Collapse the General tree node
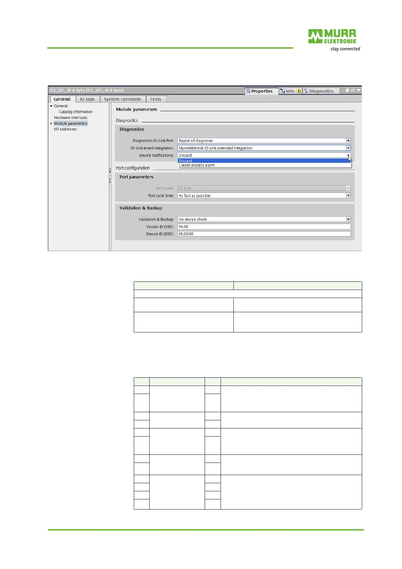The image size is (402, 569). pos(51,106)
